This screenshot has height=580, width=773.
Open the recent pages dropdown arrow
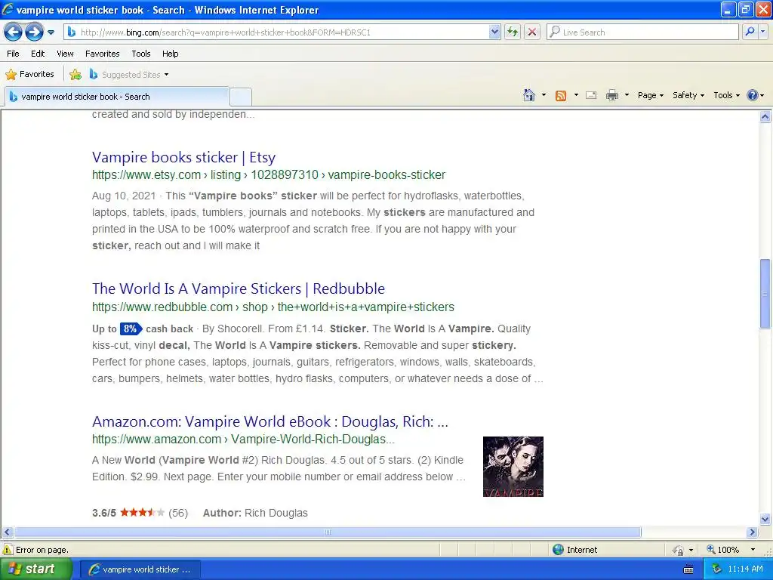(51, 32)
